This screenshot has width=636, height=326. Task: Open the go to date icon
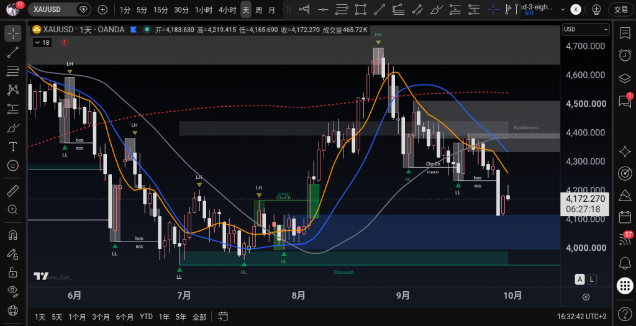point(223,316)
